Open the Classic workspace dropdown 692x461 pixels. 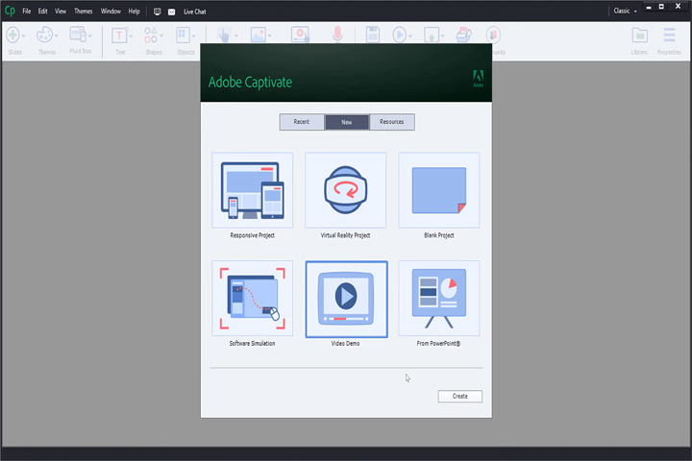pos(625,11)
